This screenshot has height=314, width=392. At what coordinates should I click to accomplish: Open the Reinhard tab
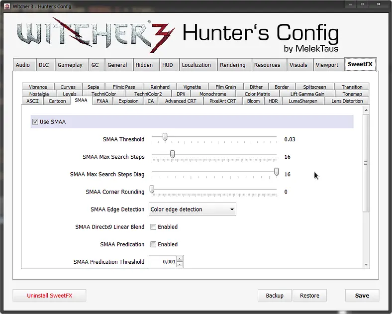pos(160,87)
